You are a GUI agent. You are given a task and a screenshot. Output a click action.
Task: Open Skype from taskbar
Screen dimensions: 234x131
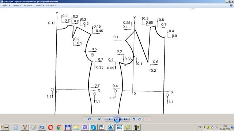tap(94, 127)
